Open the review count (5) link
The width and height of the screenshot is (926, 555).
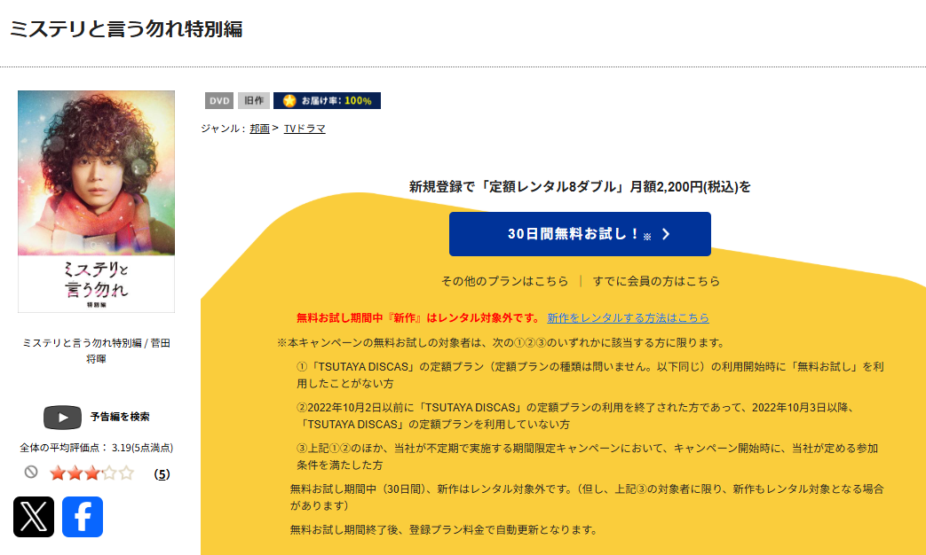pos(162,474)
